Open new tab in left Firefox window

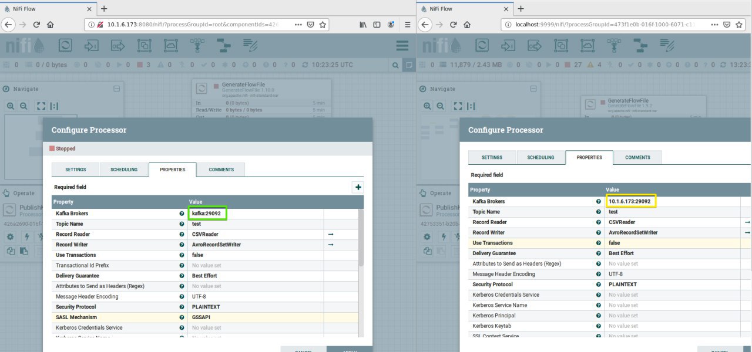pos(104,8)
